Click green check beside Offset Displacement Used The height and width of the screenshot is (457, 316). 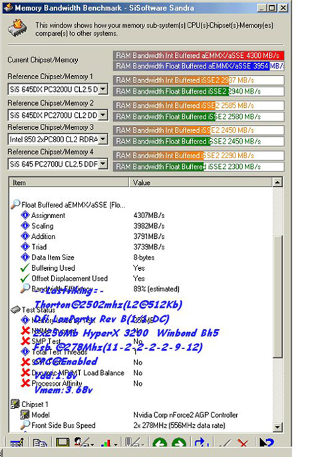[x=25, y=278]
